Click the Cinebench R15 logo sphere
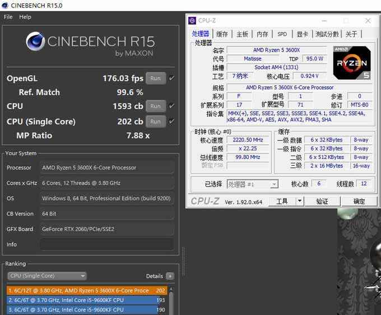This screenshot has height=315, width=381. tap(35, 42)
